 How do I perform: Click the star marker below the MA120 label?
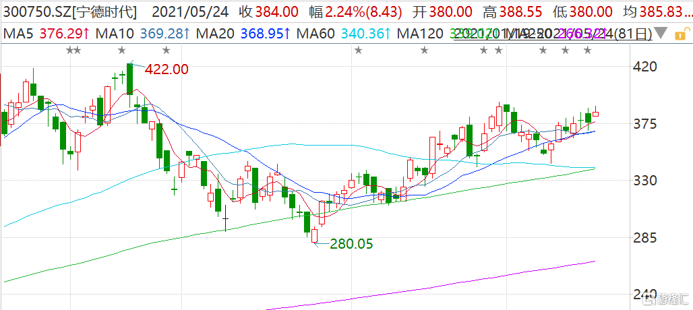pos(424,51)
